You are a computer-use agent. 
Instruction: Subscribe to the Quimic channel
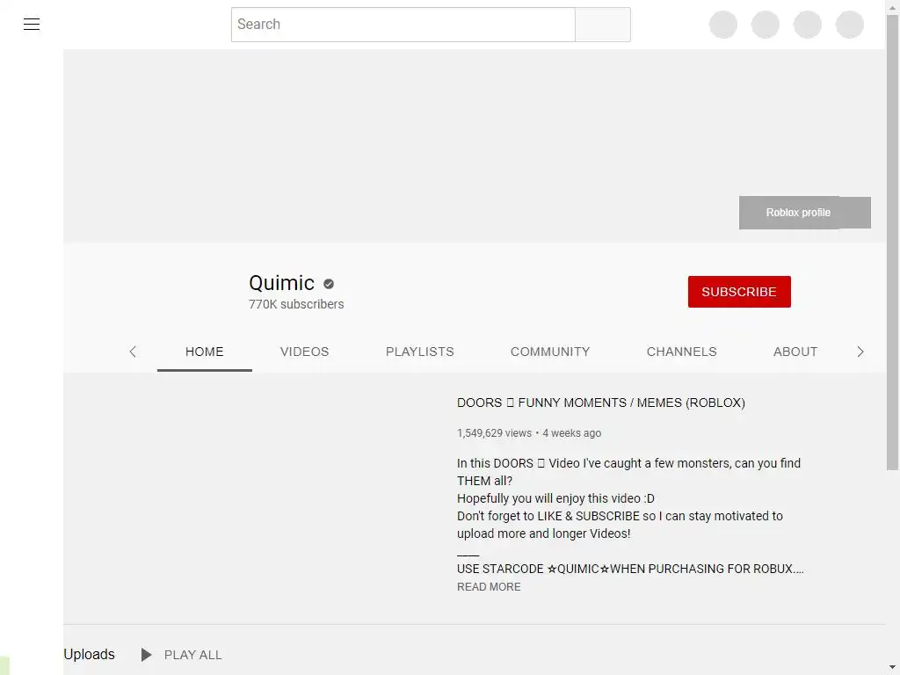click(739, 292)
